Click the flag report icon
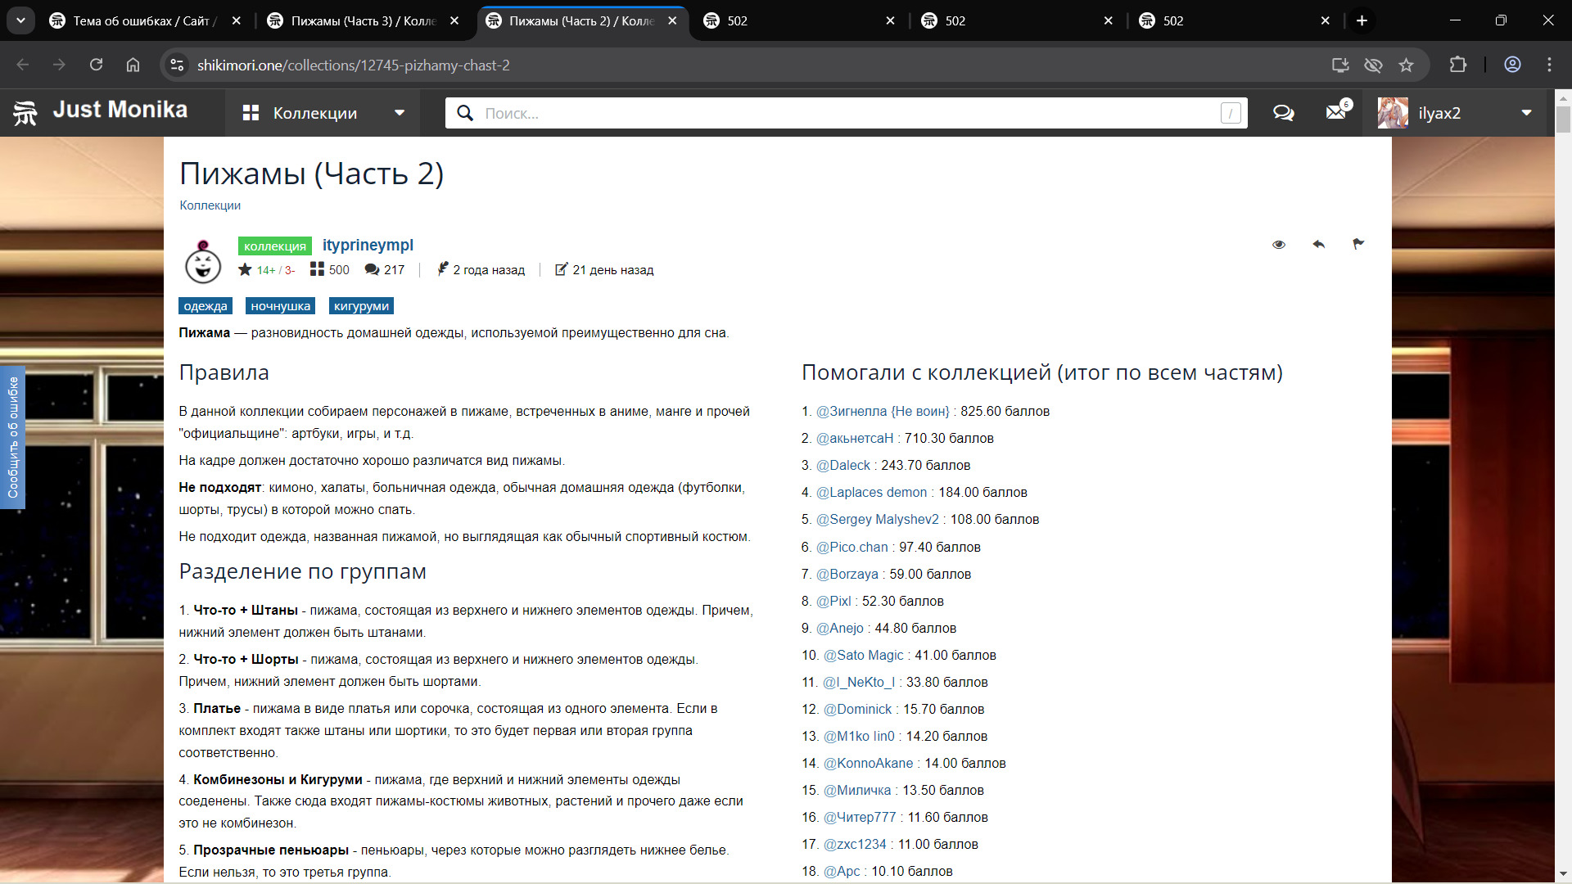 (x=1358, y=244)
